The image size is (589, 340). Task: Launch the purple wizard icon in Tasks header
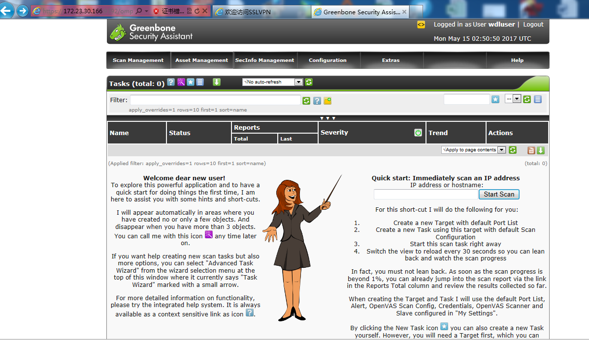click(181, 82)
